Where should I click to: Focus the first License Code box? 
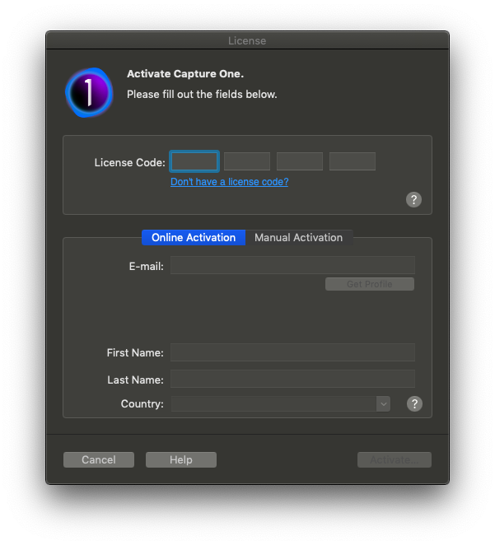pos(194,161)
